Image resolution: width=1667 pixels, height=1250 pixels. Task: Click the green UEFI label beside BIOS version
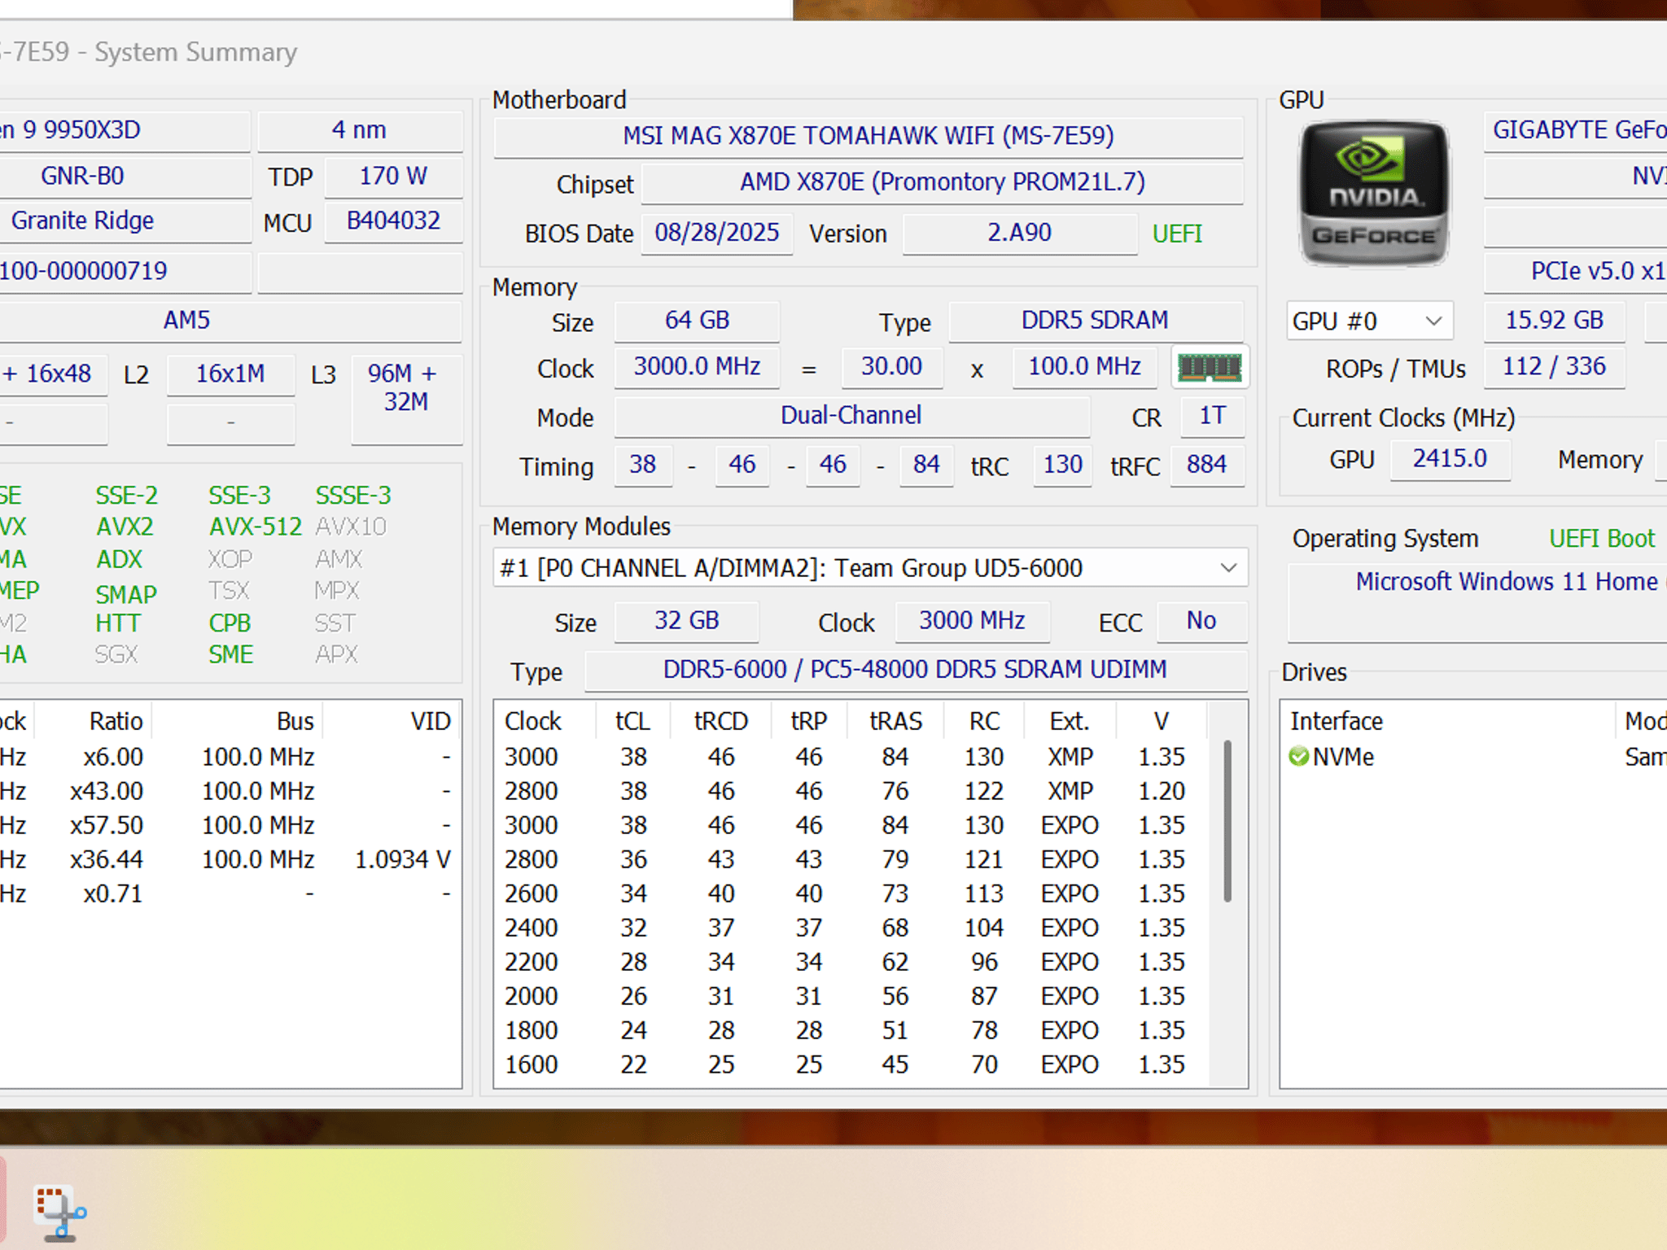1177,234
